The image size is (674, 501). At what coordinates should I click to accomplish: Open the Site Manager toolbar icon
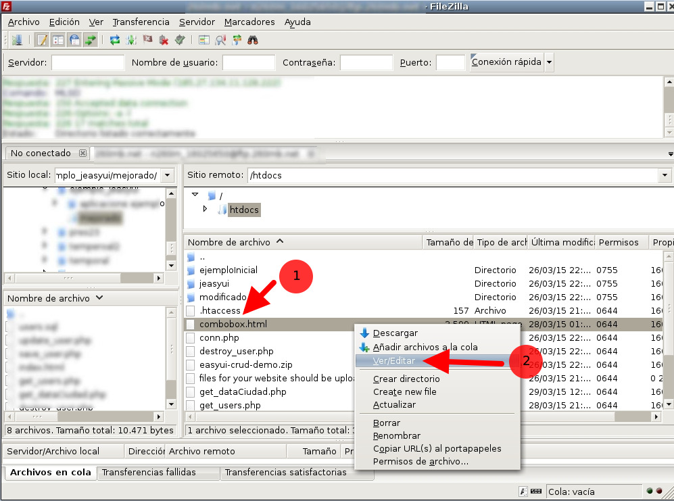click(17, 40)
